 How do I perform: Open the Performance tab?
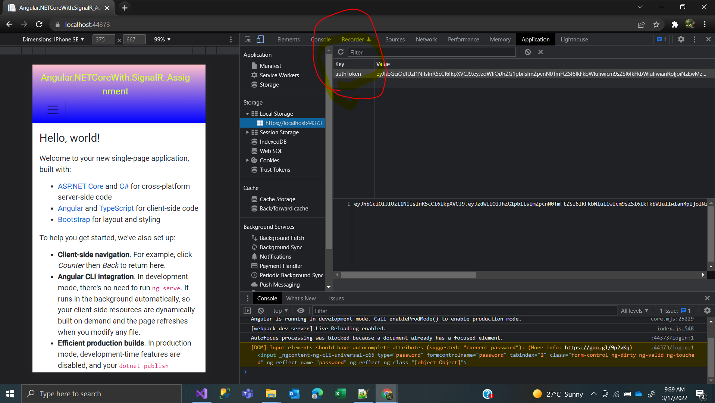[463, 39]
